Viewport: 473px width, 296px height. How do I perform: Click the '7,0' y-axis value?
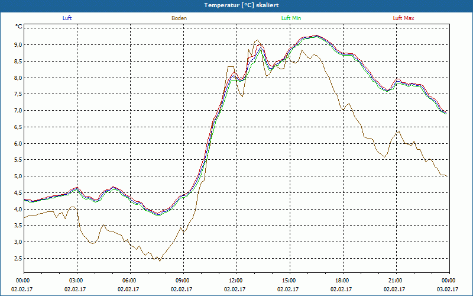click(19, 111)
